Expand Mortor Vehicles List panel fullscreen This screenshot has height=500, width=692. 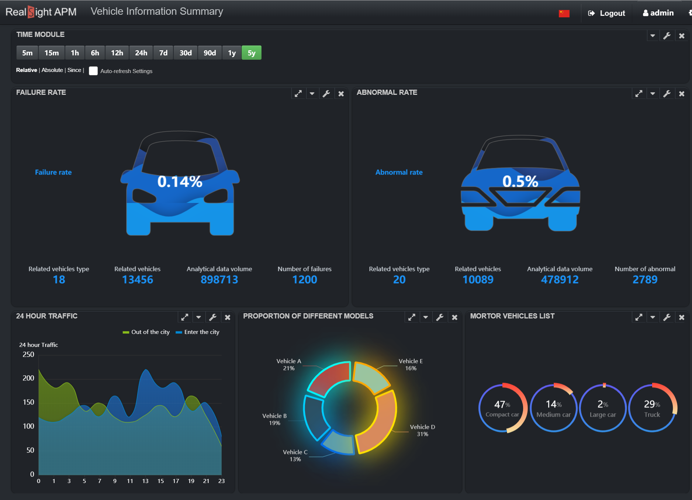(639, 317)
